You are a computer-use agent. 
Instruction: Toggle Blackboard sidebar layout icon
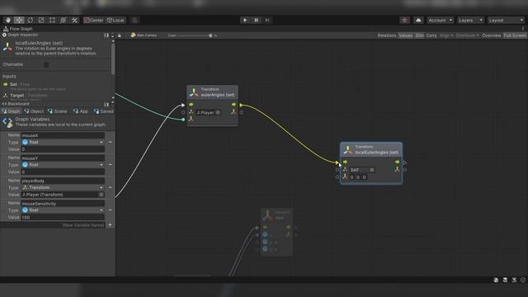click(106, 105)
